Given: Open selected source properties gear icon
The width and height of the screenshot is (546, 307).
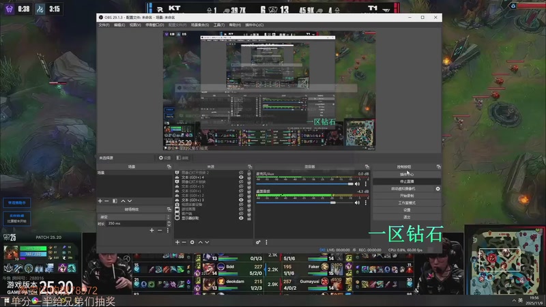Looking at the screenshot, I should [192, 242].
